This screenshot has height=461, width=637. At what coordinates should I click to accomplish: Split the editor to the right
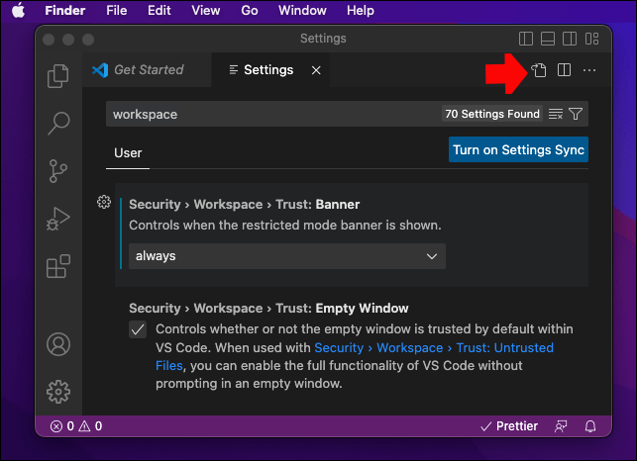[564, 70]
